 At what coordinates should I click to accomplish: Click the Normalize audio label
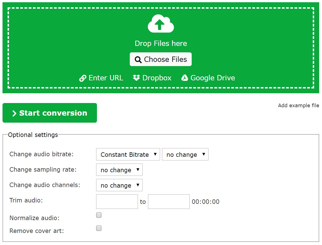[x=34, y=218]
